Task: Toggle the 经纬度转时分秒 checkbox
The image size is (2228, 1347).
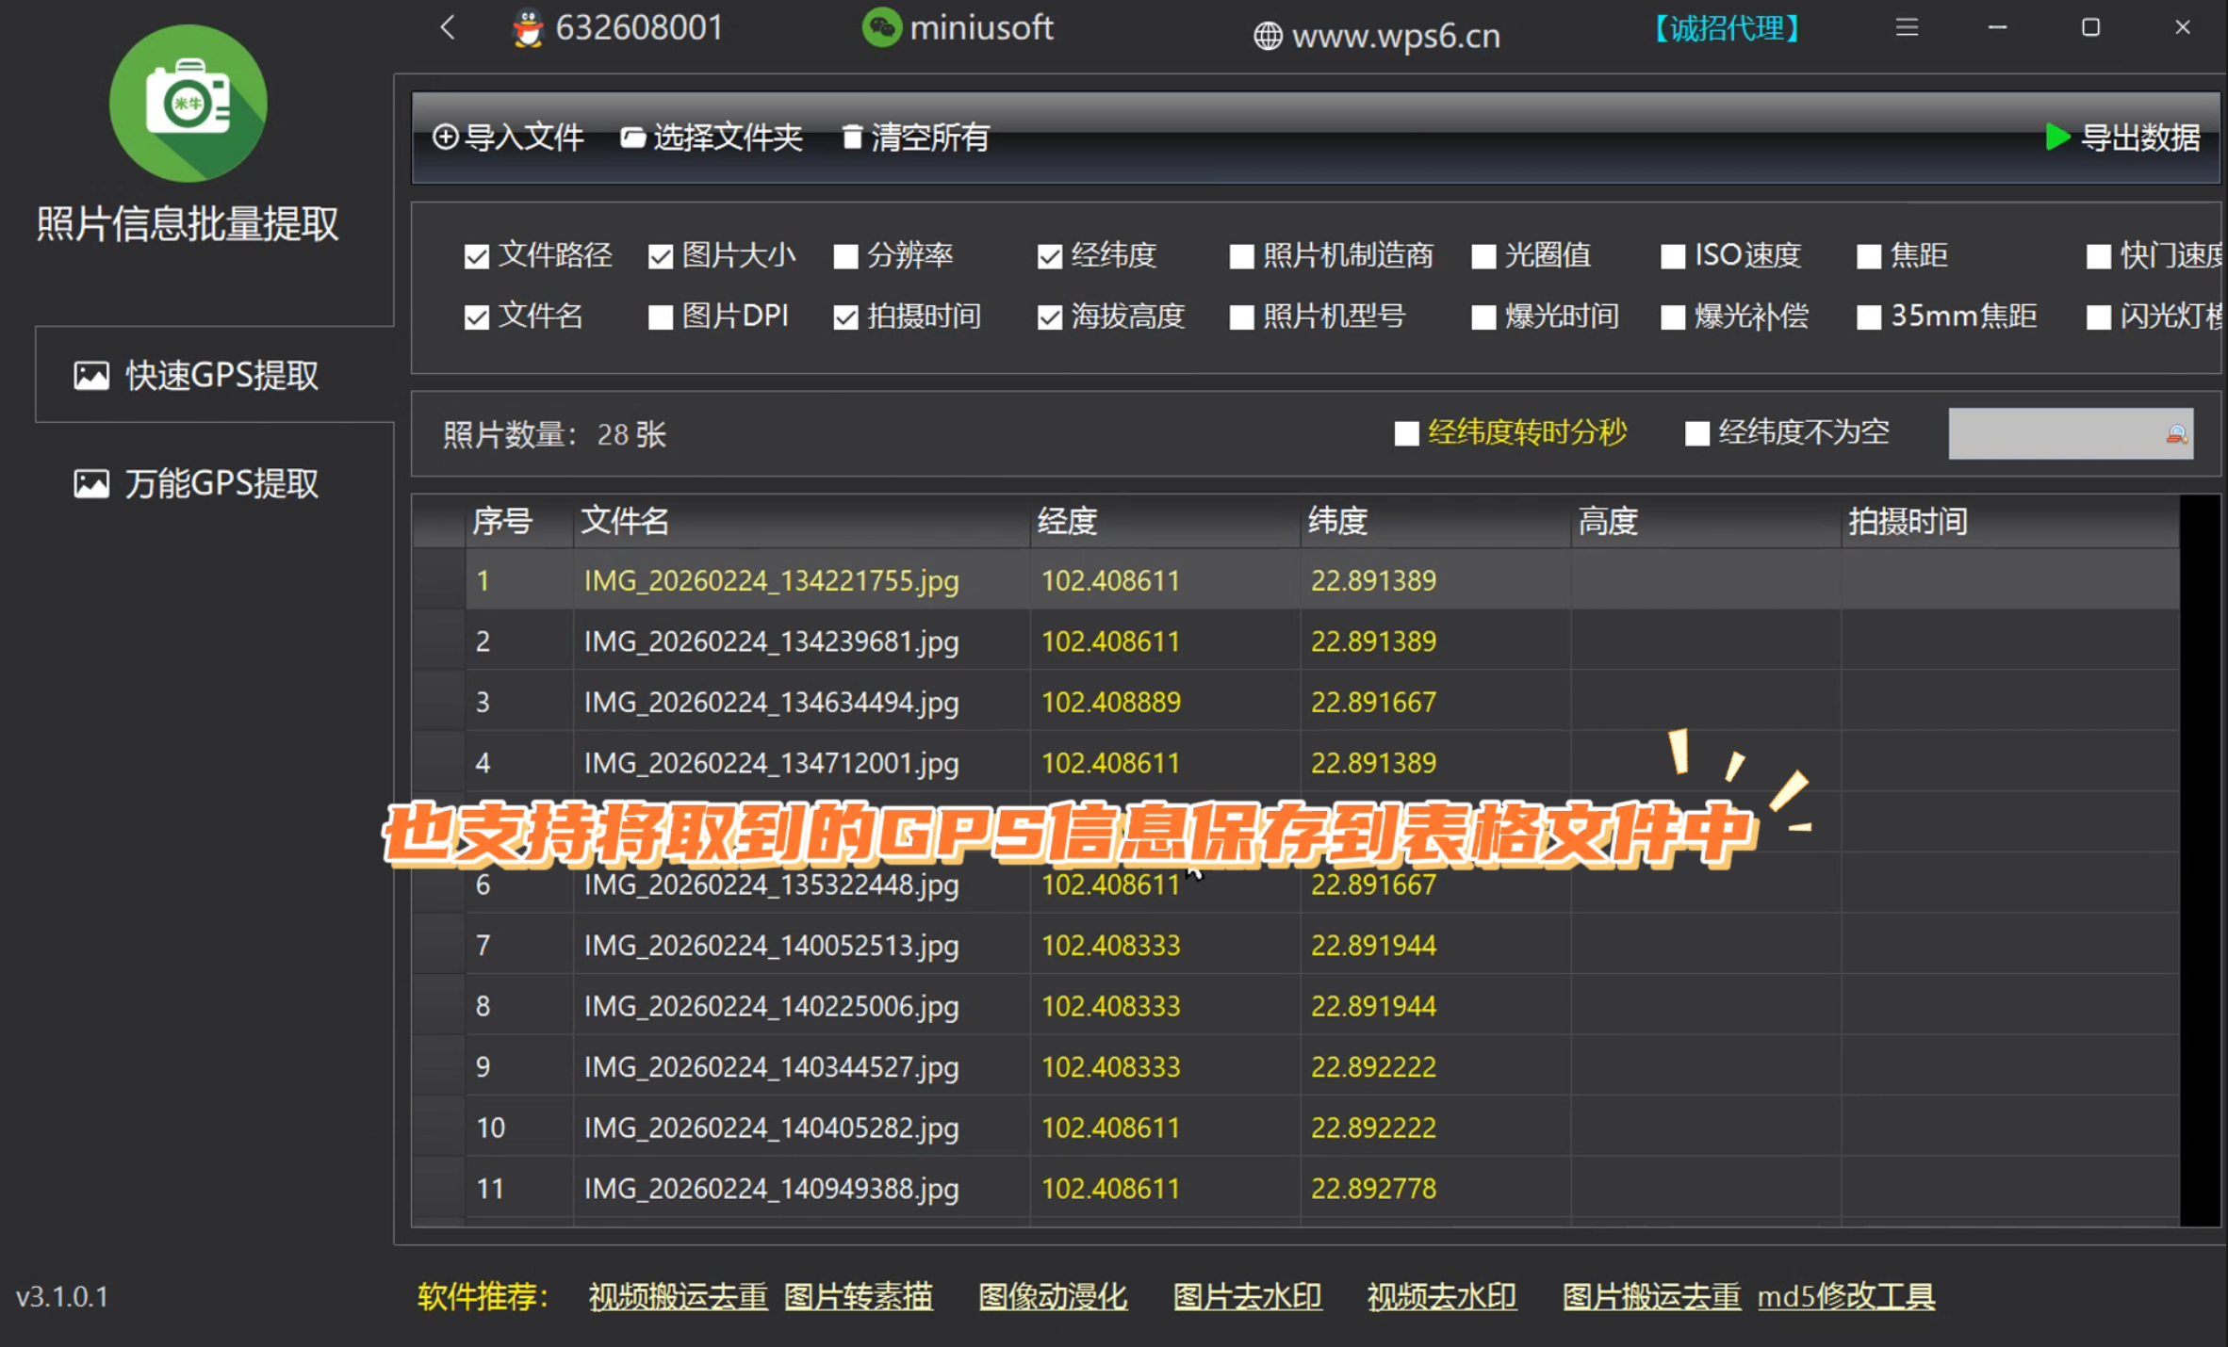Action: (x=1406, y=433)
